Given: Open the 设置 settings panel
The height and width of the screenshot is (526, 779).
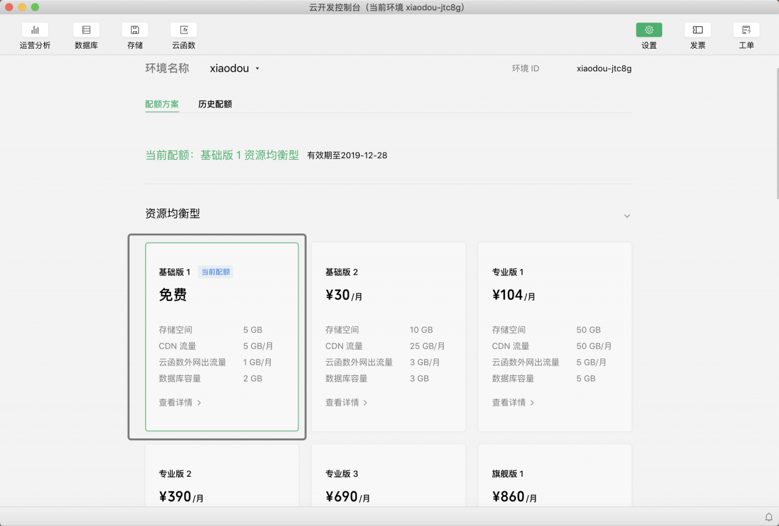Looking at the screenshot, I should pos(649,35).
